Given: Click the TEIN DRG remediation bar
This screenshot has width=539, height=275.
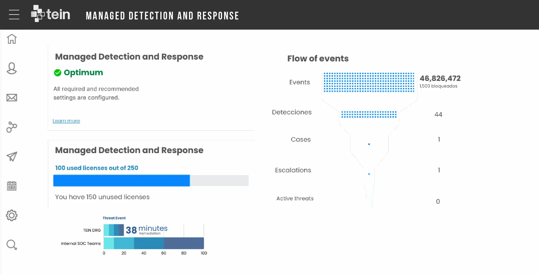Looking at the screenshot, I should (114, 230).
